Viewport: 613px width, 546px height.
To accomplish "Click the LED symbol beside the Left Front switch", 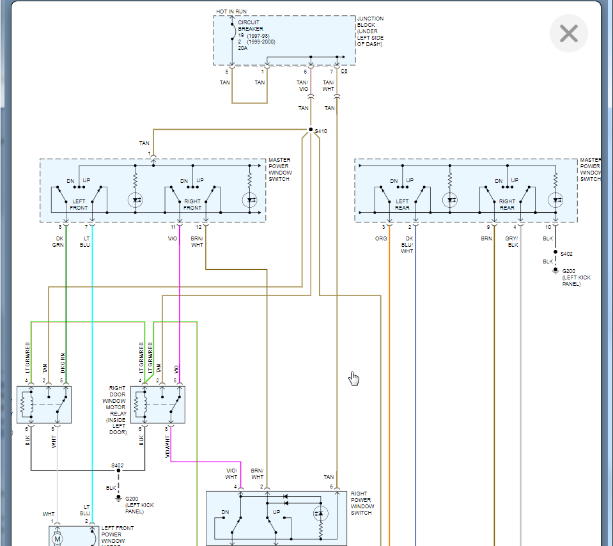I will (136, 199).
